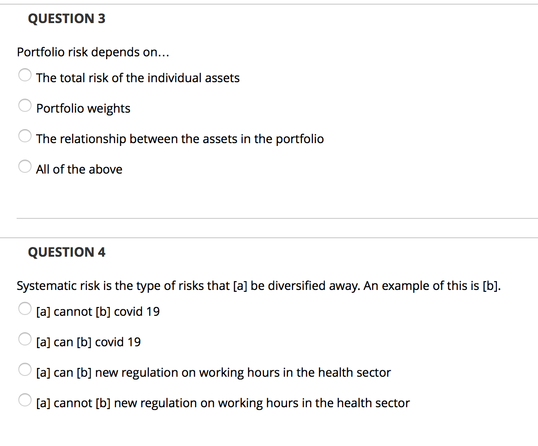Choose 'The relationship between the assets in the portfolio'
This screenshot has height=446, width=538.
tap(25, 136)
